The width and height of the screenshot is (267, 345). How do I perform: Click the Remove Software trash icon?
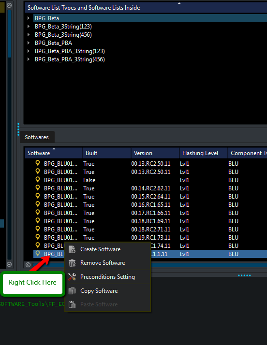point(72,263)
